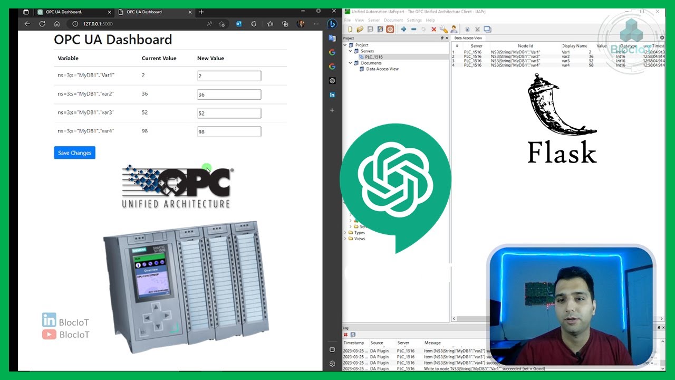675x380 pixels.
Task: Go back in the Edge browser
Action: pyautogui.click(x=27, y=24)
